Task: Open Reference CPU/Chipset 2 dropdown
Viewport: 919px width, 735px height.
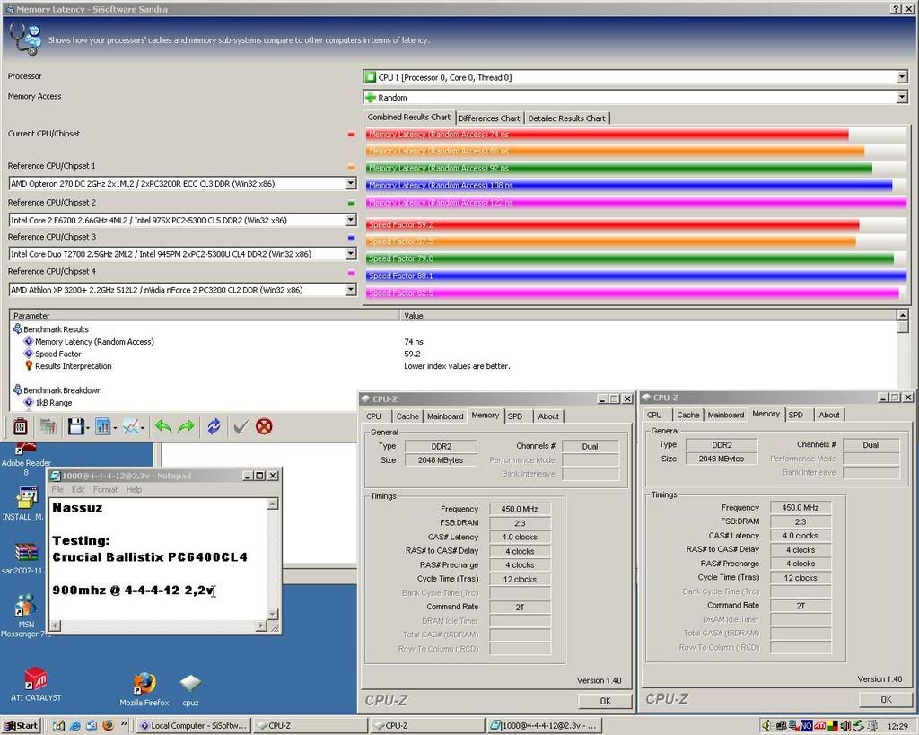Action: coord(351,220)
